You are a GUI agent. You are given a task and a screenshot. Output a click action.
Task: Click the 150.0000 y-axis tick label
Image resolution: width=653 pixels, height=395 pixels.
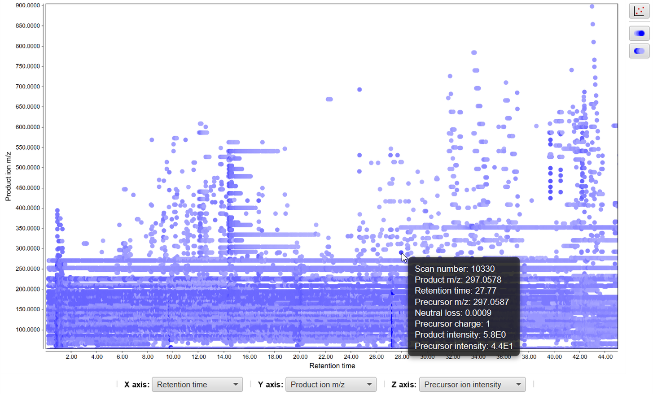click(28, 309)
